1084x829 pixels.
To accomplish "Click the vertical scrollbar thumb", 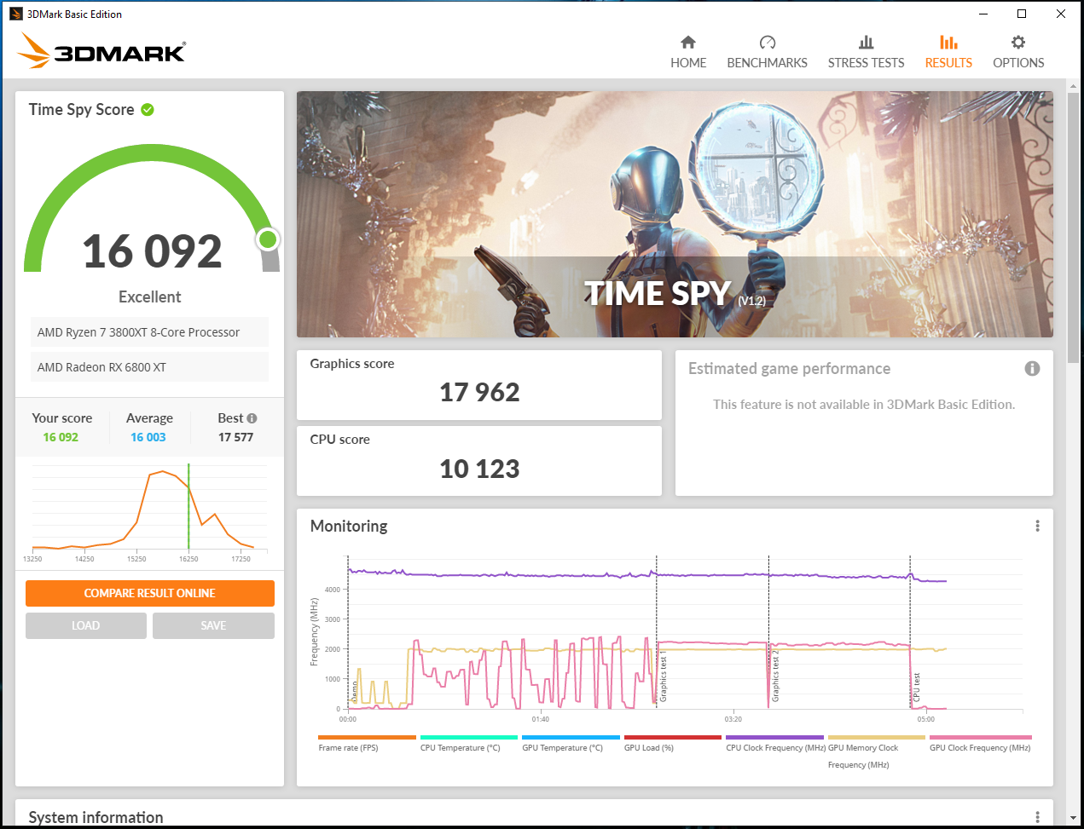I will [1073, 228].
